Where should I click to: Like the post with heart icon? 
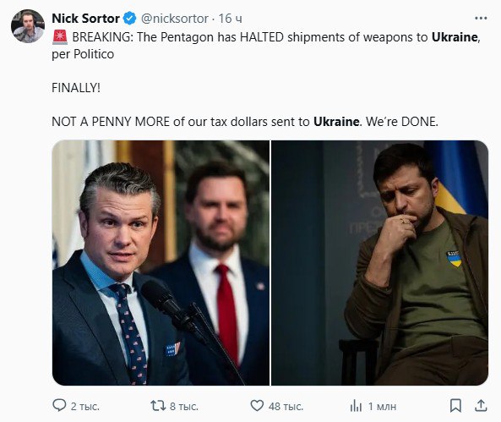[257, 406]
